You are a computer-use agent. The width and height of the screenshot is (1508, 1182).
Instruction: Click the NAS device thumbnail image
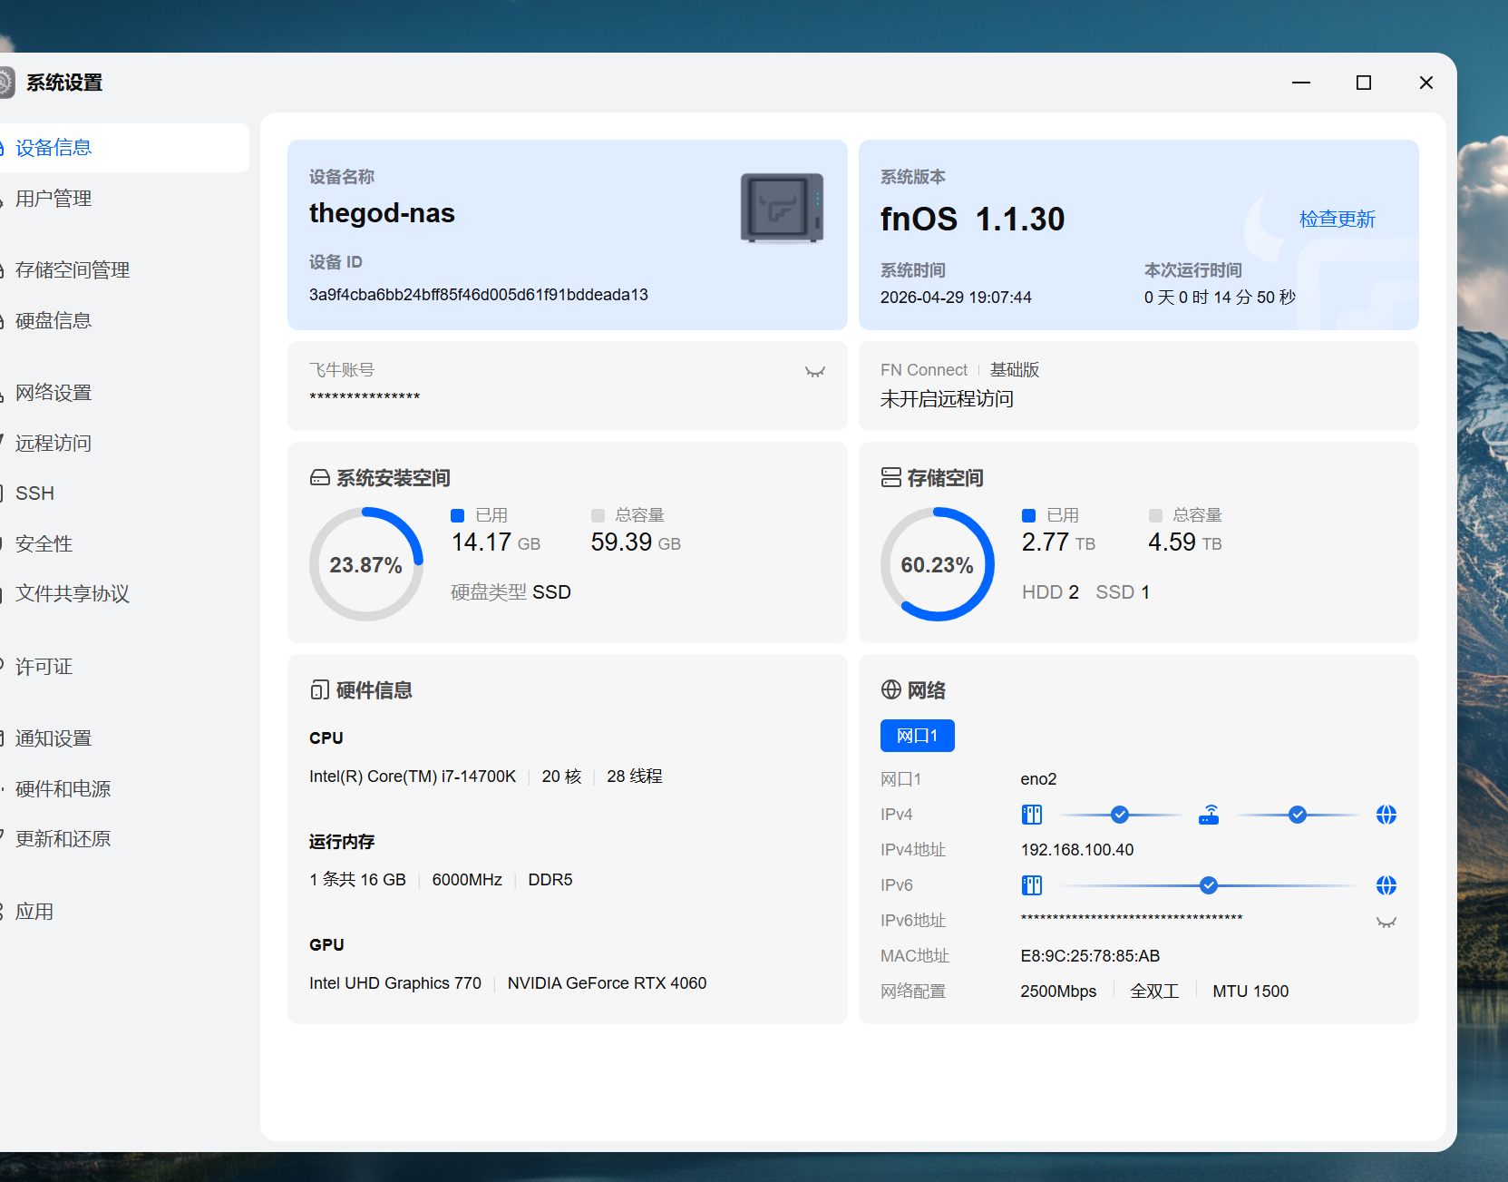[x=782, y=209]
